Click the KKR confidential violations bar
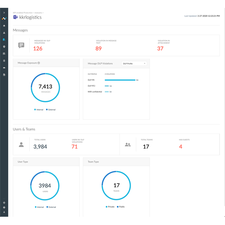 (x=107, y=91)
